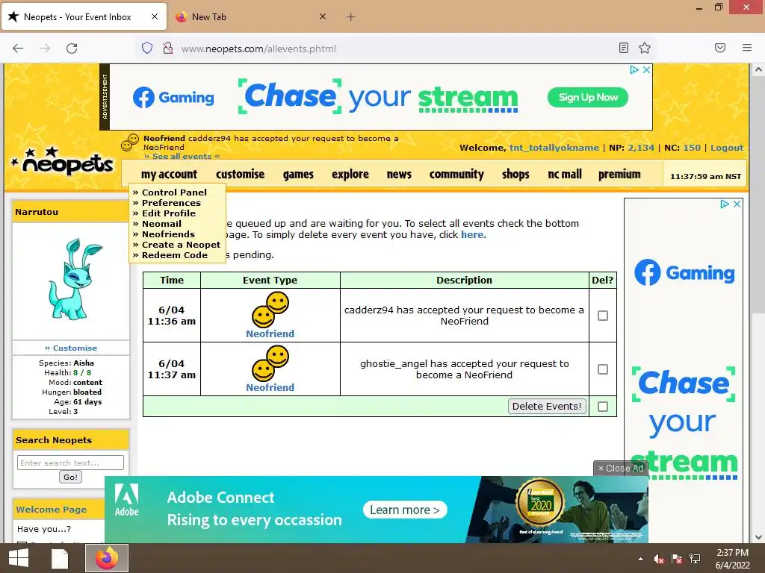765x573 pixels.
Task: Click the muted volume tray icon
Action: tap(658, 559)
